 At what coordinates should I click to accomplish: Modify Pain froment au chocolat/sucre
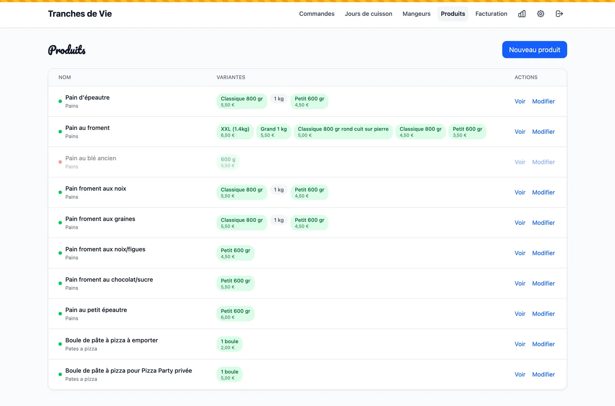[544, 284]
